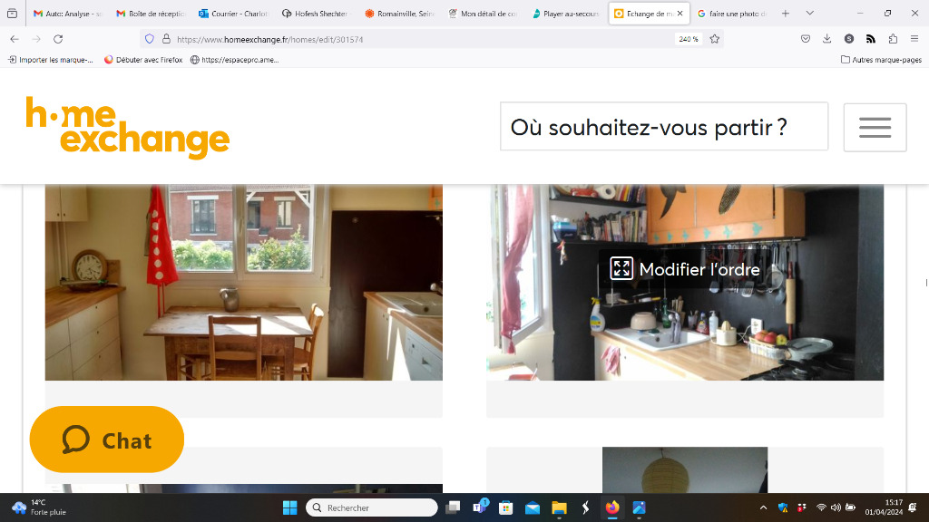Click the Windows taskbar Rechercher search box
The width and height of the screenshot is (929, 522).
tap(371, 507)
